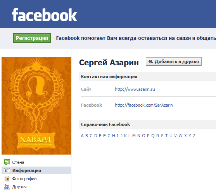Image resolution: width=216 pixels, height=194 pixels.
Task: Open directory letter V
Action: click(176, 136)
